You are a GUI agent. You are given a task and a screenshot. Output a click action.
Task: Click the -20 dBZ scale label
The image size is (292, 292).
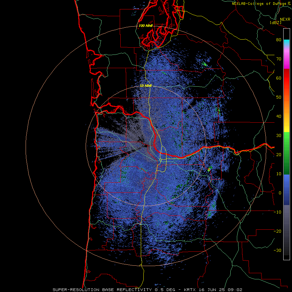[x=277, y=231]
